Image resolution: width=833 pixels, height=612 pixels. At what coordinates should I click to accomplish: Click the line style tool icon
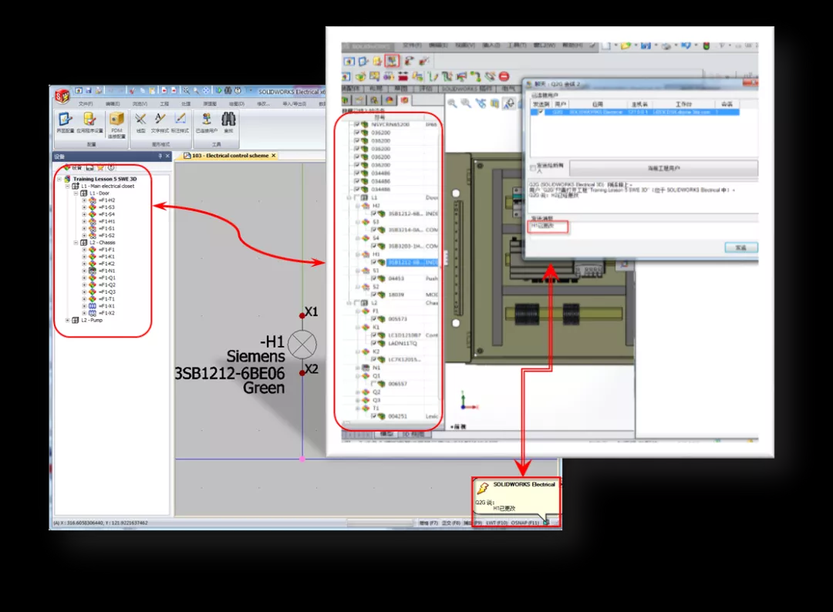pyautogui.click(x=140, y=119)
